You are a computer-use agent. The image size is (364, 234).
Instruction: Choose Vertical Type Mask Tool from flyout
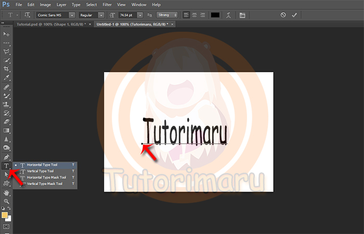(45, 184)
